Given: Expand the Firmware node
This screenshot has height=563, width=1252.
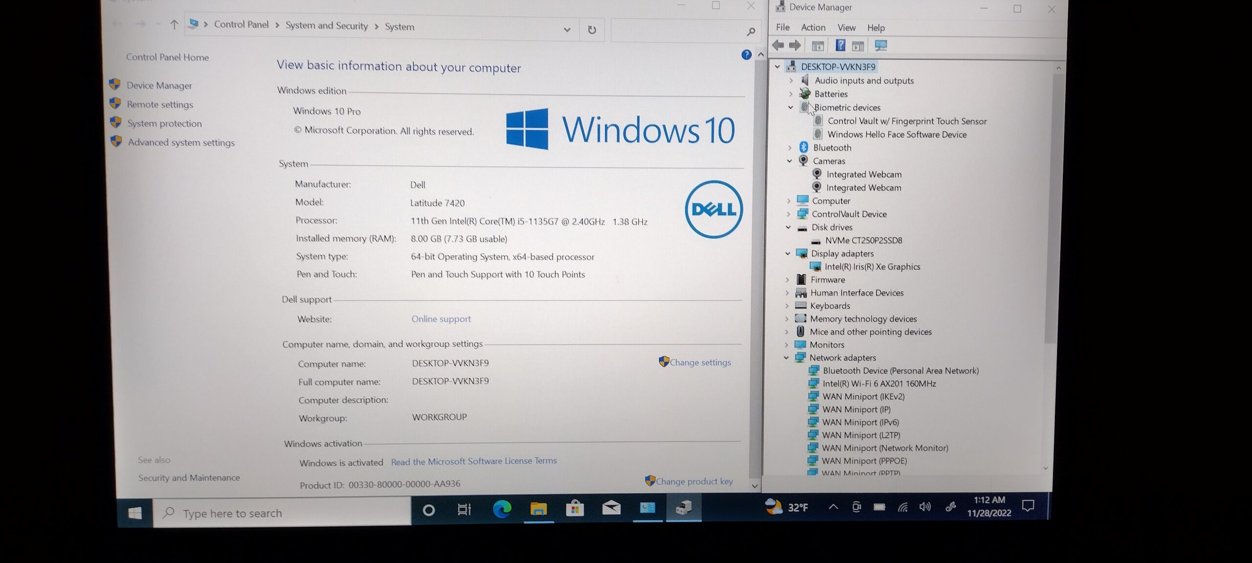Looking at the screenshot, I should [x=787, y=280].
